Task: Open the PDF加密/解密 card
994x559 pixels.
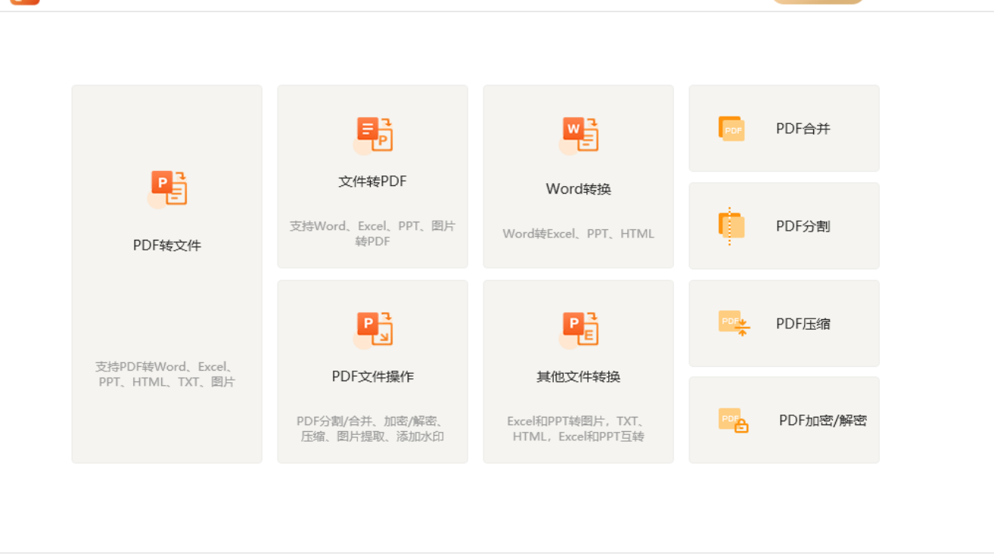Action: [784, 420]
